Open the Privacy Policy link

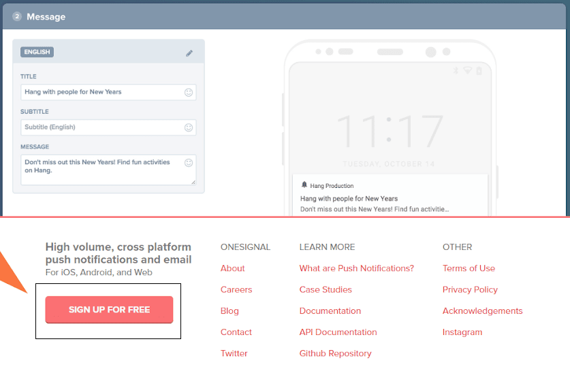(x=470, y=289)
